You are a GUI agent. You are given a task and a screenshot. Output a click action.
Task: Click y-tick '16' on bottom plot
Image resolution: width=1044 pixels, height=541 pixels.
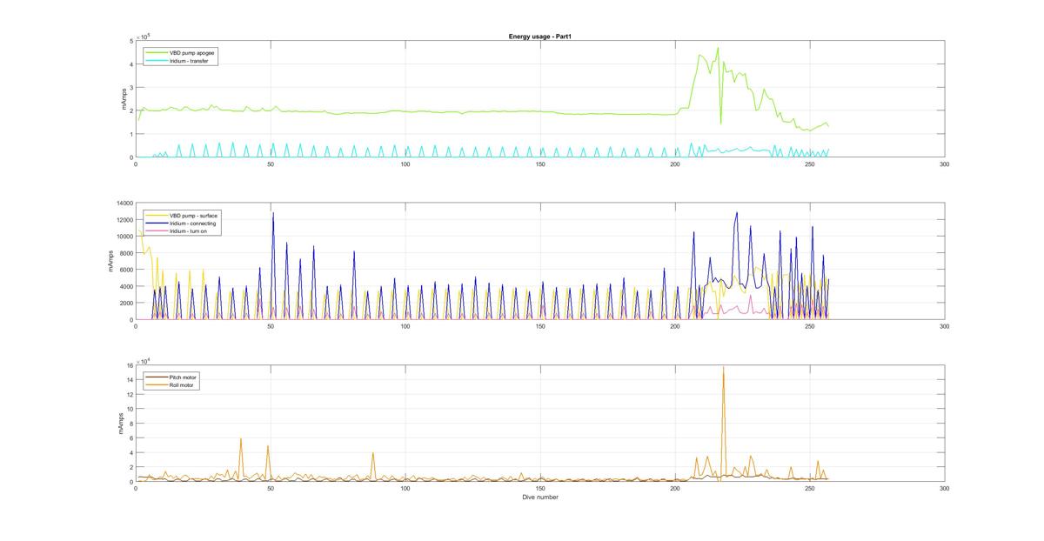pos(129,365)
